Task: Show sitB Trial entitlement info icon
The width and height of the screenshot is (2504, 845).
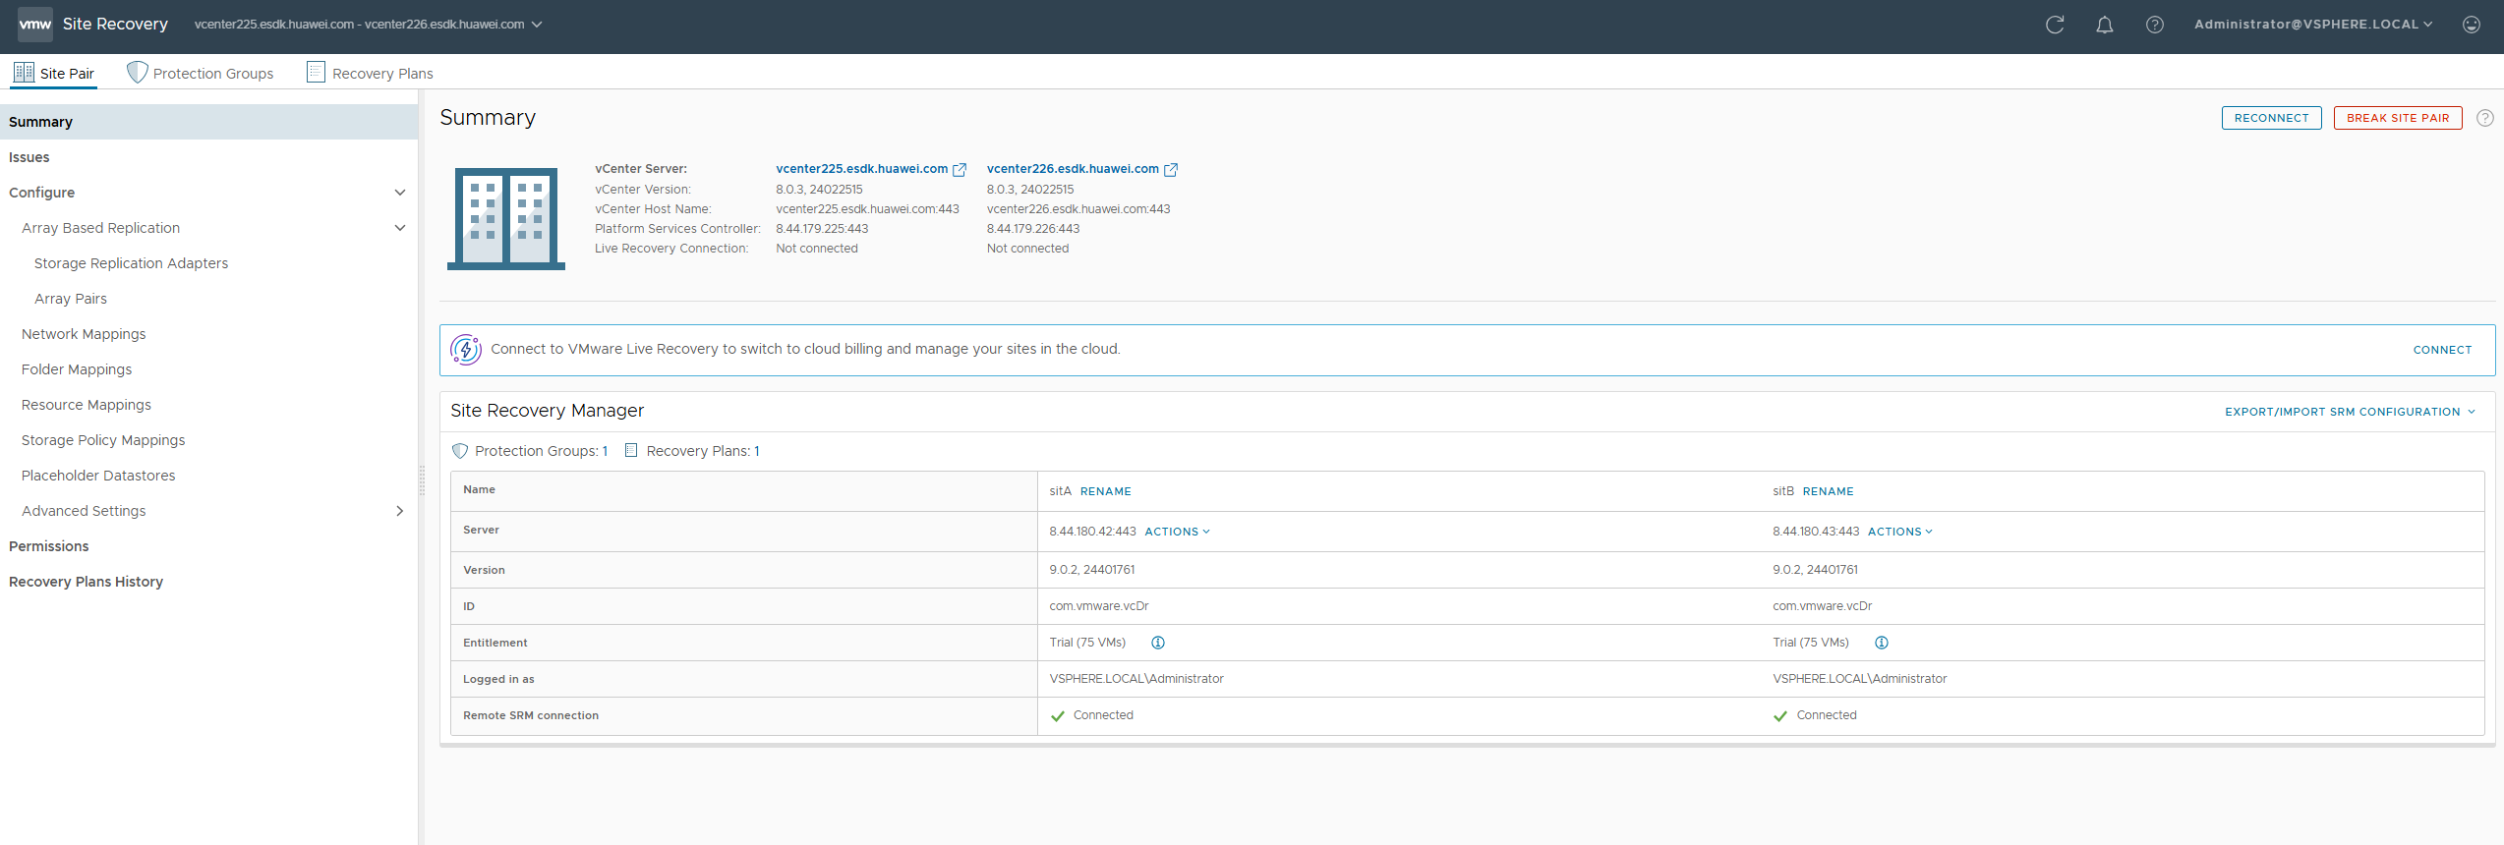Action: point(1882,643)
